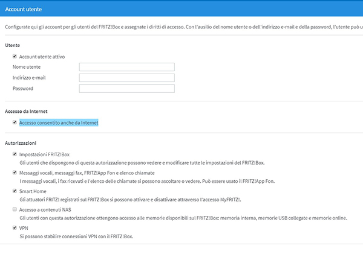Toggle the VPN authorization checkbox
Screen dimensions: 363x260
(15, 227)
